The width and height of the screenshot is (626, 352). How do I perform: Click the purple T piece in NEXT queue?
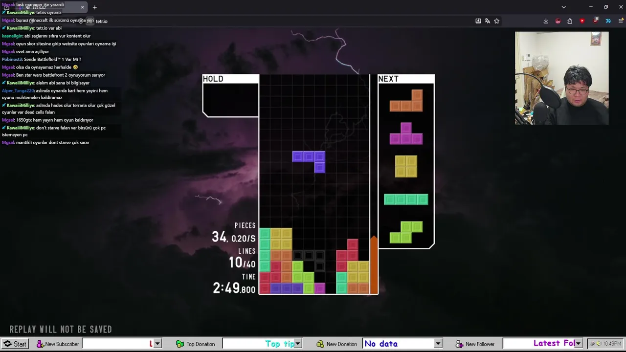click(x=406, y=133)
